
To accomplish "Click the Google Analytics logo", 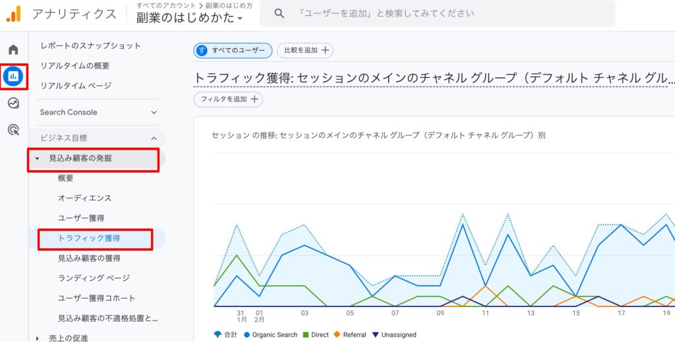I will [x=14, y=14].
